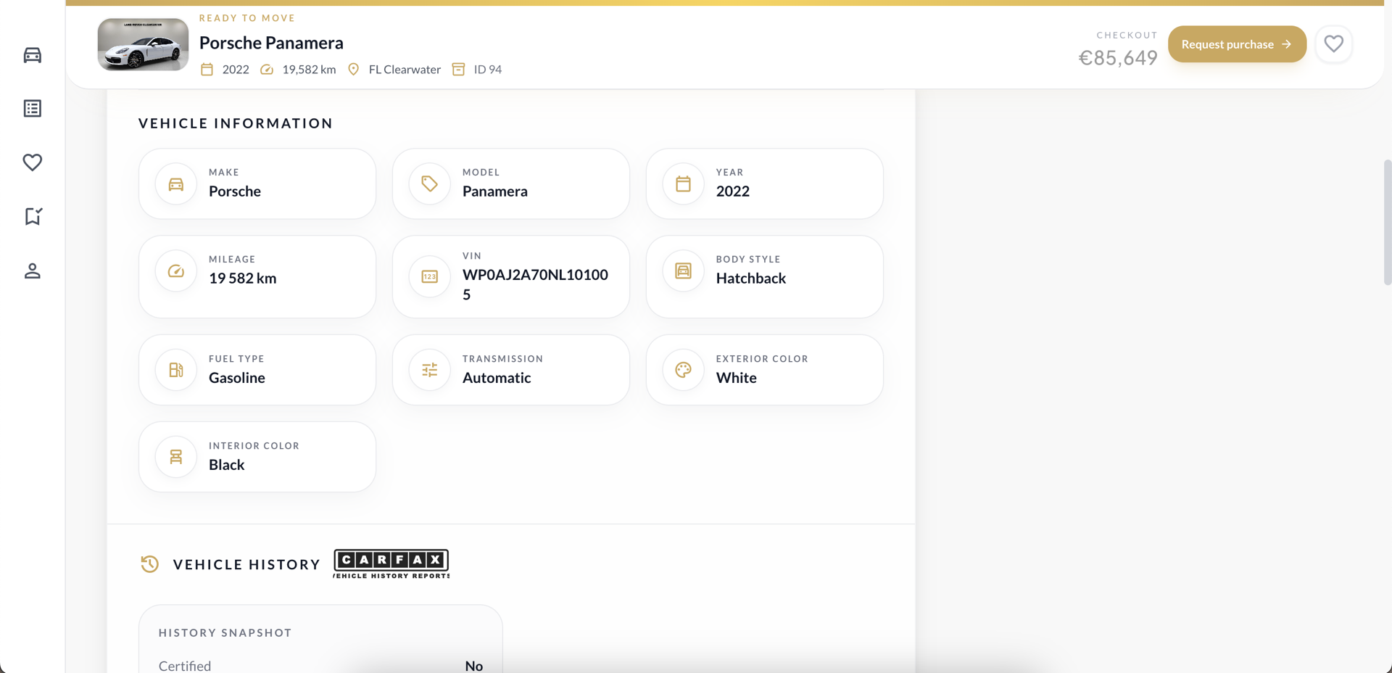Click the calendar icon beside 2022 in header
This screenshot has height=673, width=1392.
click(x=207, y=70)
